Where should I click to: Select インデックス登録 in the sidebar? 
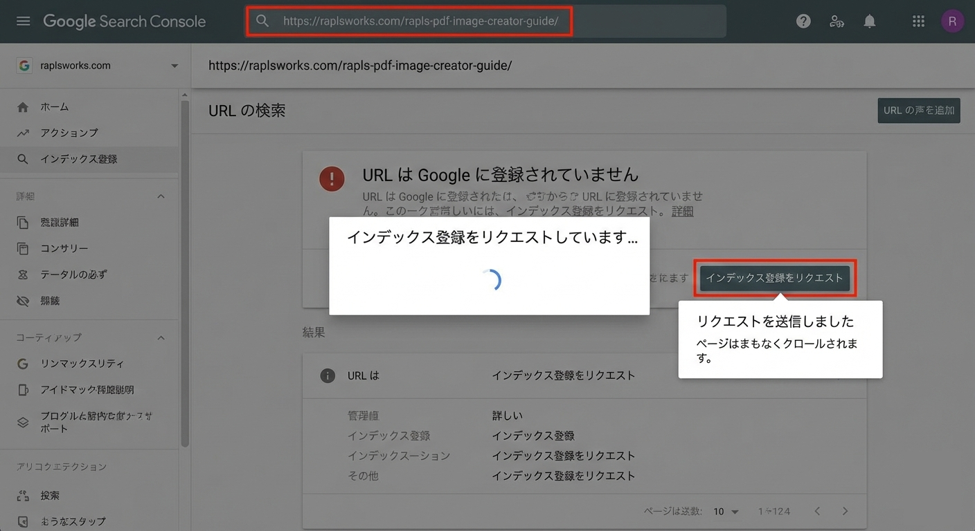pyautogui.click(x=79, y=159)
